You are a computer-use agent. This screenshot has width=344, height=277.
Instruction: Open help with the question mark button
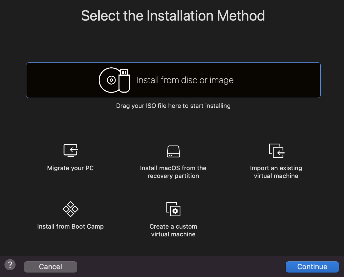pos(10,265)
